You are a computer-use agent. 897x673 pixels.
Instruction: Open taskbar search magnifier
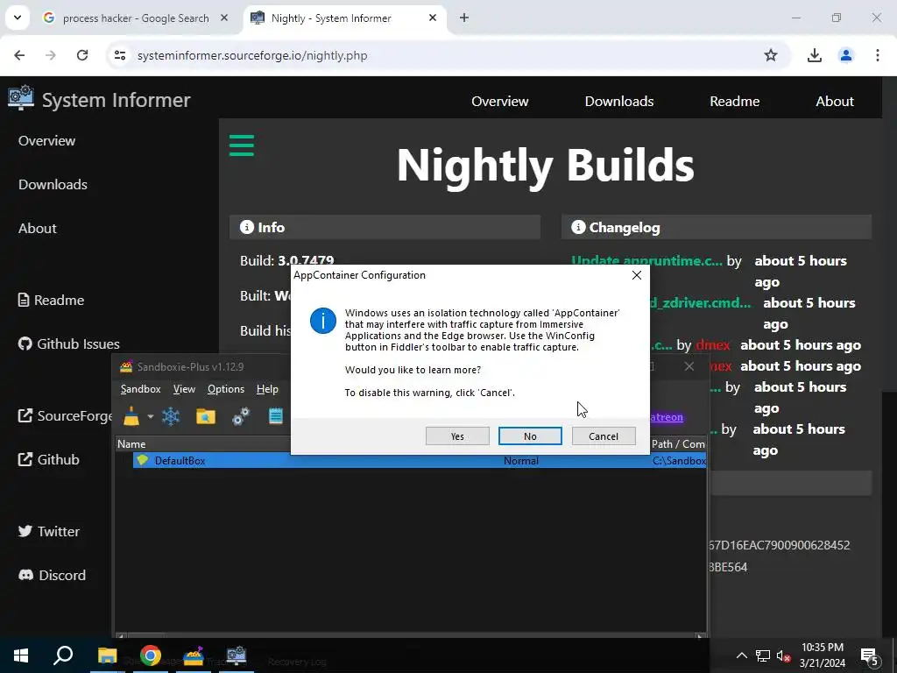pos(63,655)
